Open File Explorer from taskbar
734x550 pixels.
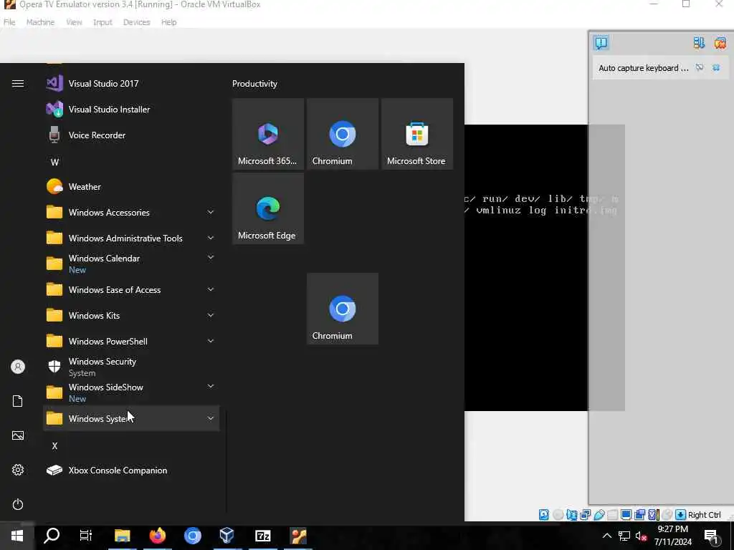[x=122, y=536]
